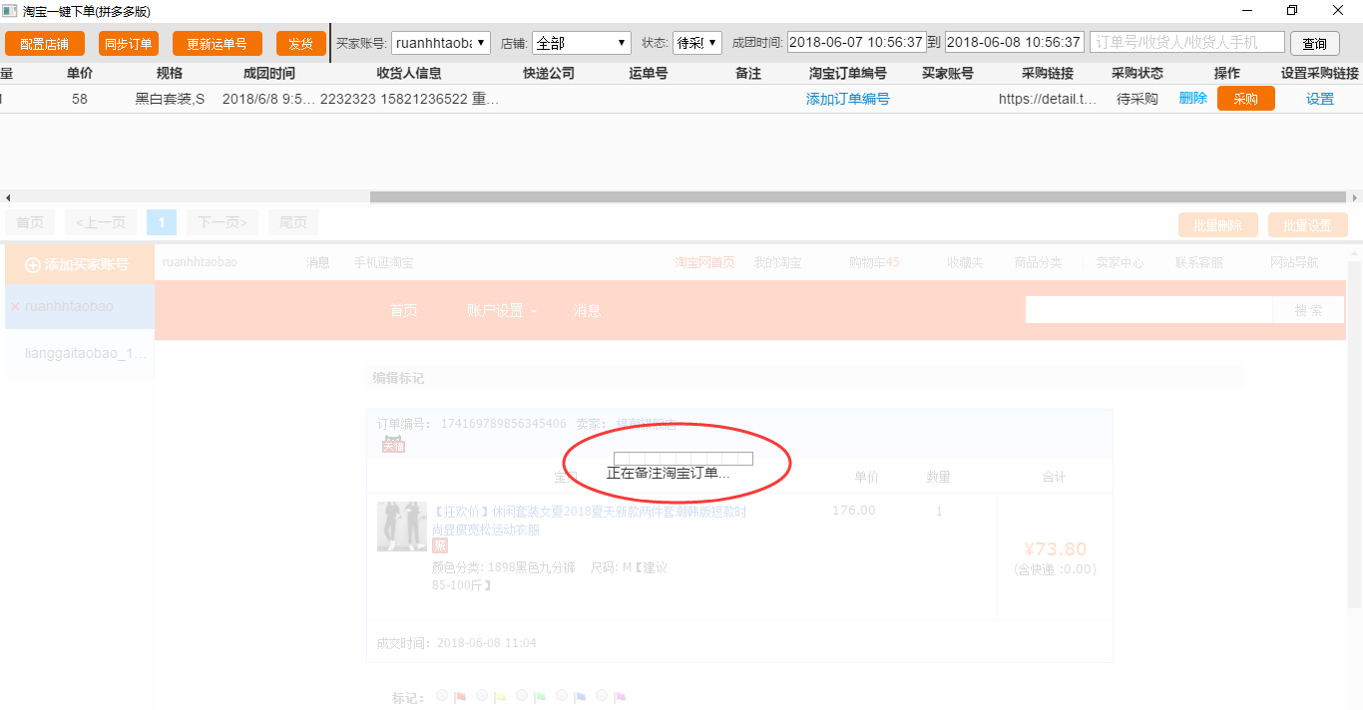Image resolution: width=1363 pixels, height=710 pixels.
Task: Open 网站导航 in the top site menu
Action: pyautogui.click(x=1294, y=262)
